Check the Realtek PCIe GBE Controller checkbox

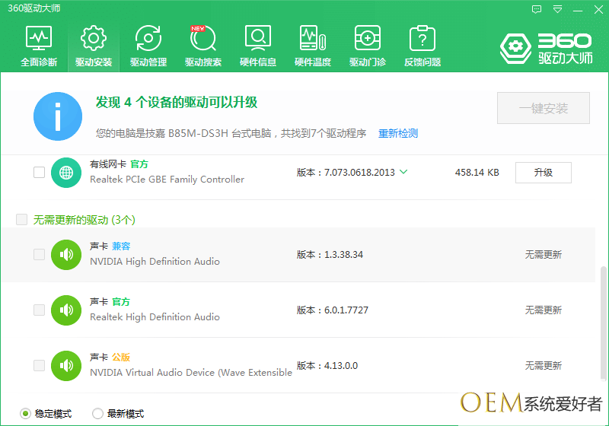click(39, 173)
